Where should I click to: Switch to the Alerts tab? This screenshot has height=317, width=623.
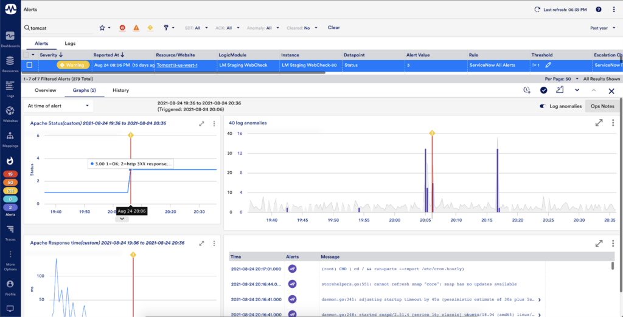42,43
